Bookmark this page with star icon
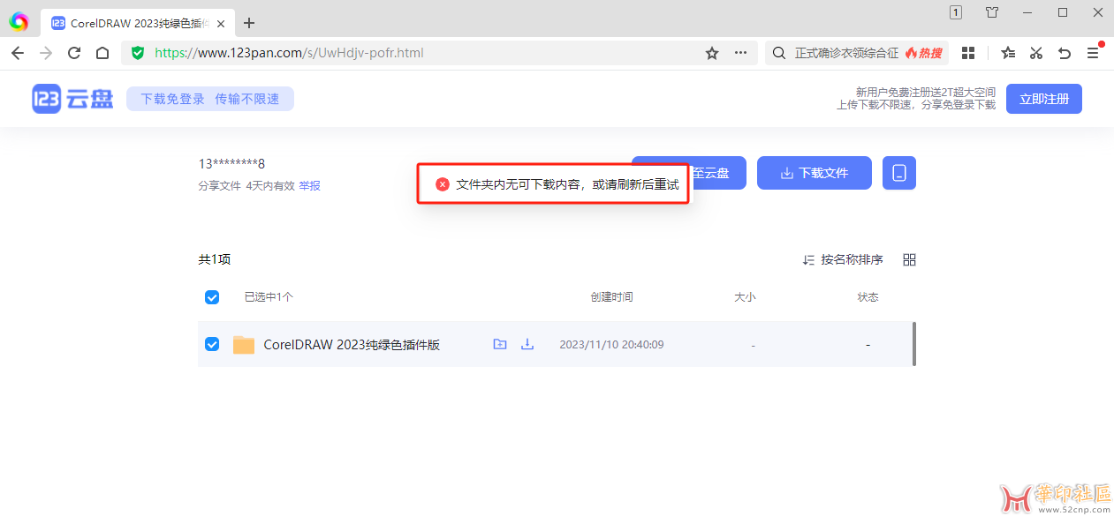1114x516 pixels. pyautogui.click(x=712, y=53)
